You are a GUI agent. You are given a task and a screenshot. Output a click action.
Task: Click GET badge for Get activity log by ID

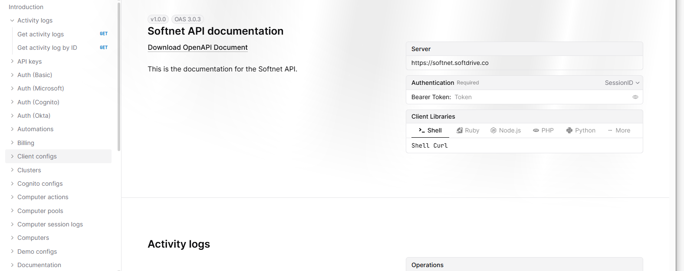click(x=104, y=48)
